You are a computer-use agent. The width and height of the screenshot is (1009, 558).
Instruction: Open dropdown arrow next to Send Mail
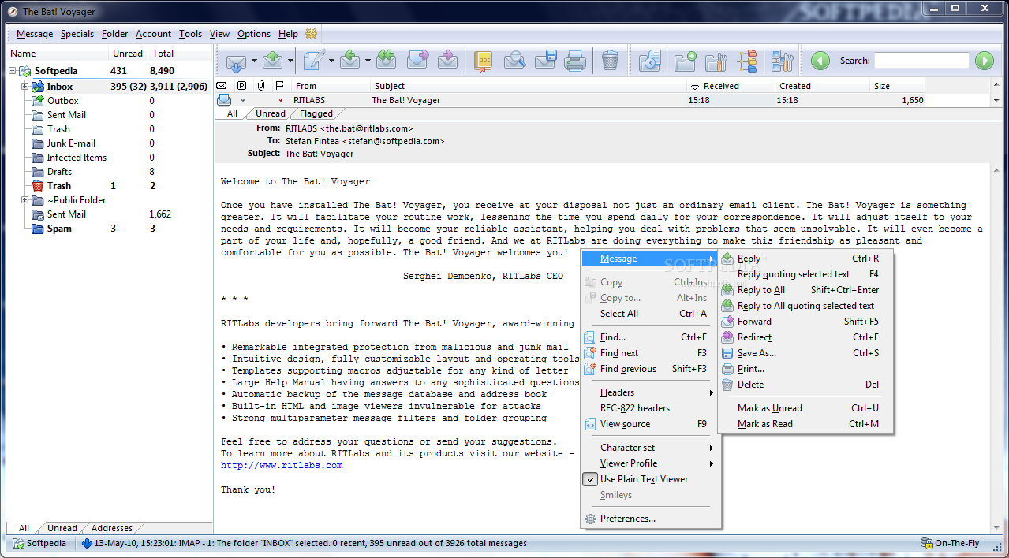click(x=290, y=61)
